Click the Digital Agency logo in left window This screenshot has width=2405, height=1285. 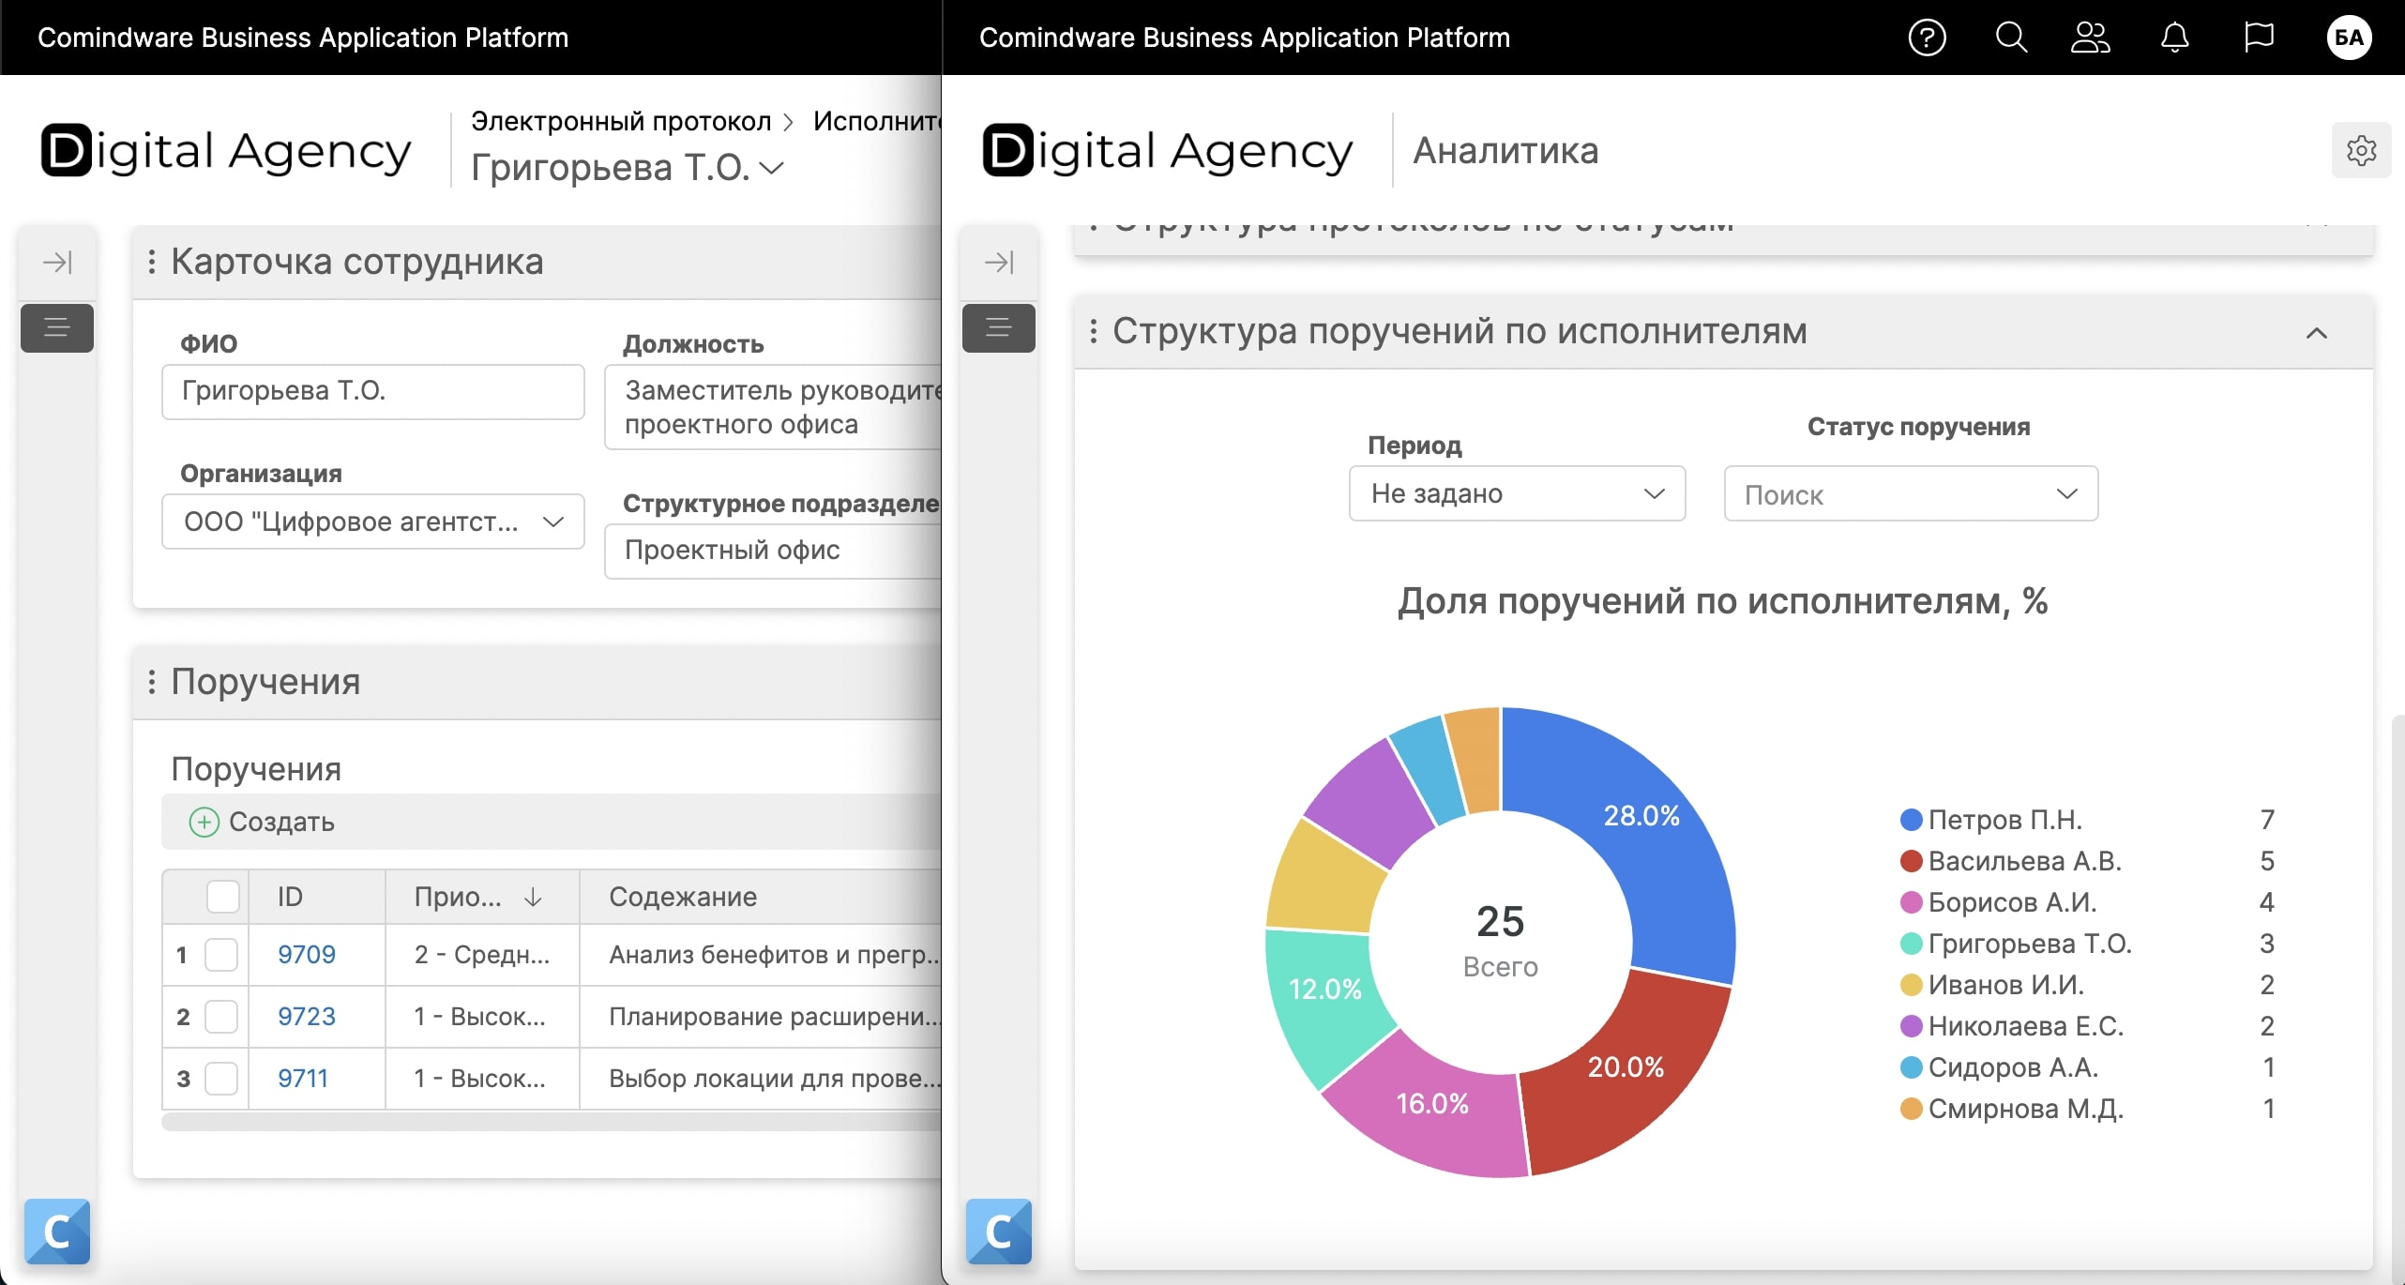click(226, 151)
